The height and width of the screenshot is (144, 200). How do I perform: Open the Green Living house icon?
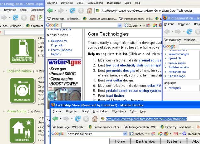[22, 130]
